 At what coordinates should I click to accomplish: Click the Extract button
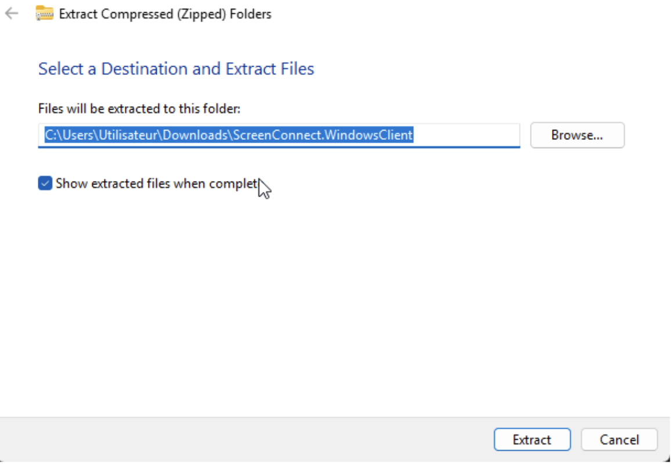point(532,439)
